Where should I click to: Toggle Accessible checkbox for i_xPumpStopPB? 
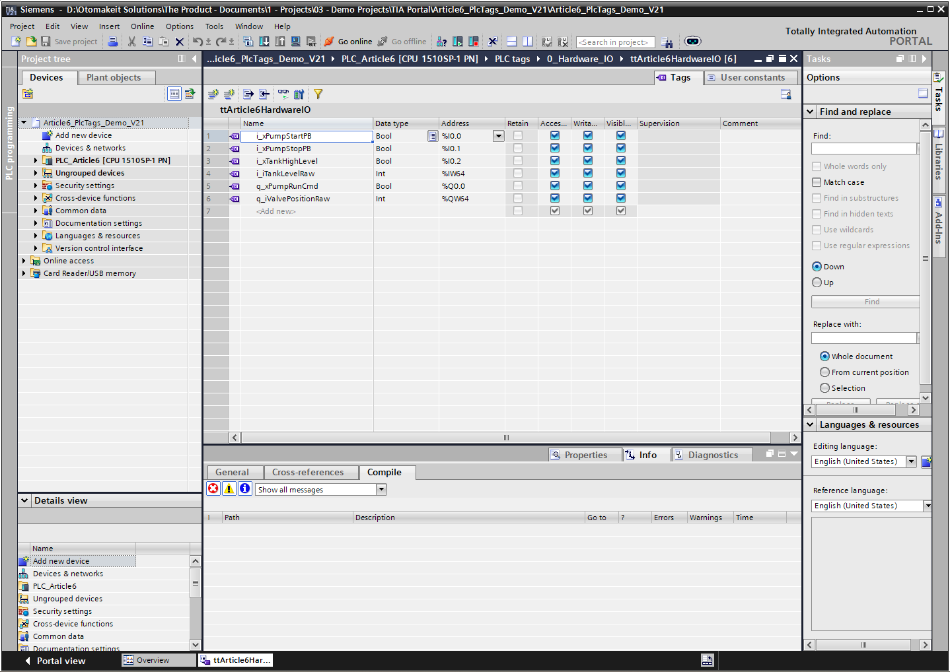click(x=555, y=149)
